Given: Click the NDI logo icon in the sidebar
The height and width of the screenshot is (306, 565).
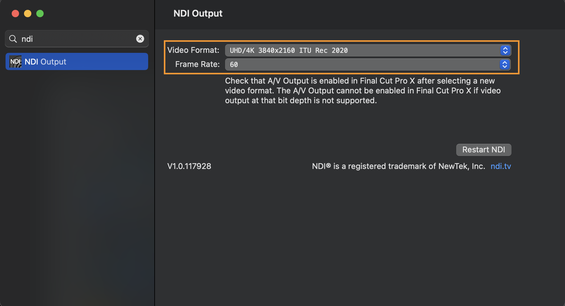Looking at the screenshot, I should point(15,62).
